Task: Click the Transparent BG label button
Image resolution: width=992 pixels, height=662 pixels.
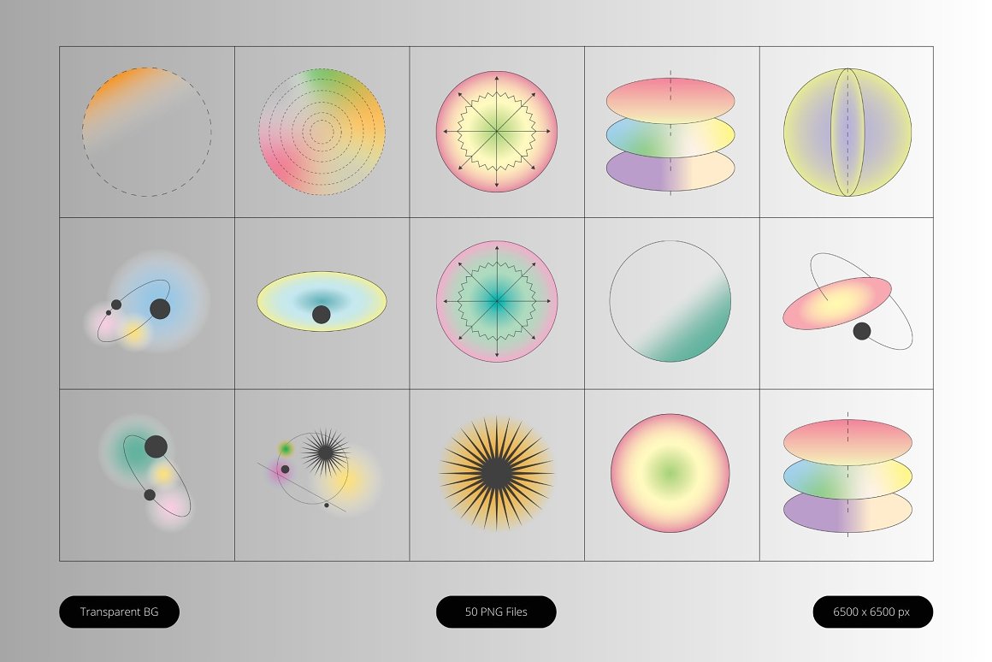Action: 119,612
